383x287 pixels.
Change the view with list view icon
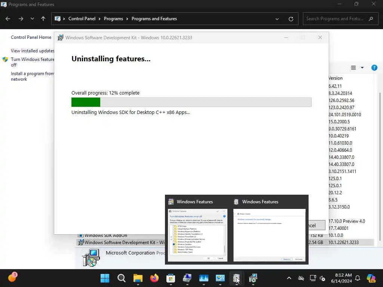click(x=353, y=68)
